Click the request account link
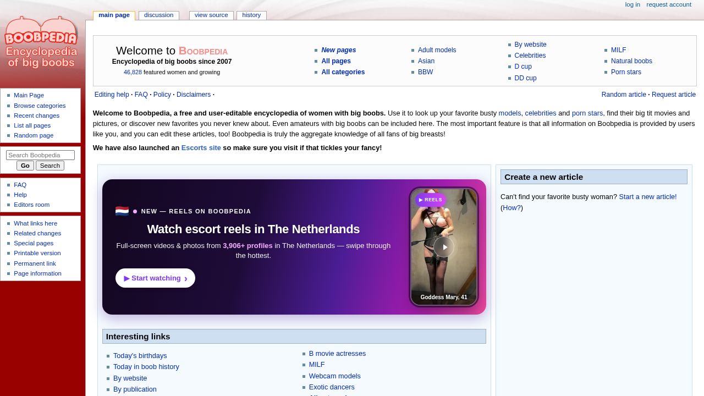 coord(669,4)
